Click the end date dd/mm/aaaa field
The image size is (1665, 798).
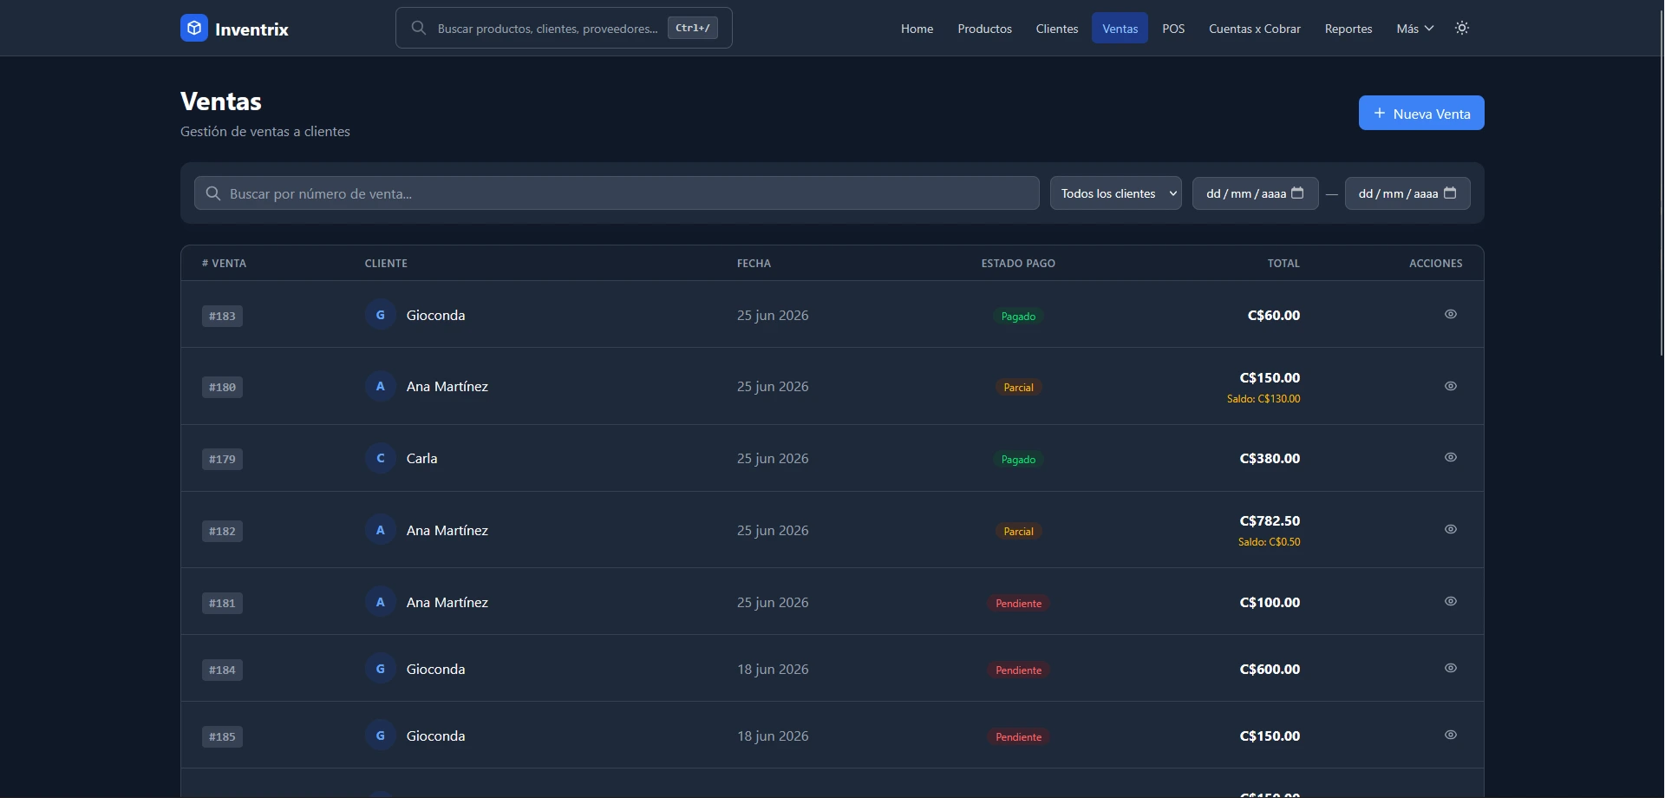point(1407,193)
